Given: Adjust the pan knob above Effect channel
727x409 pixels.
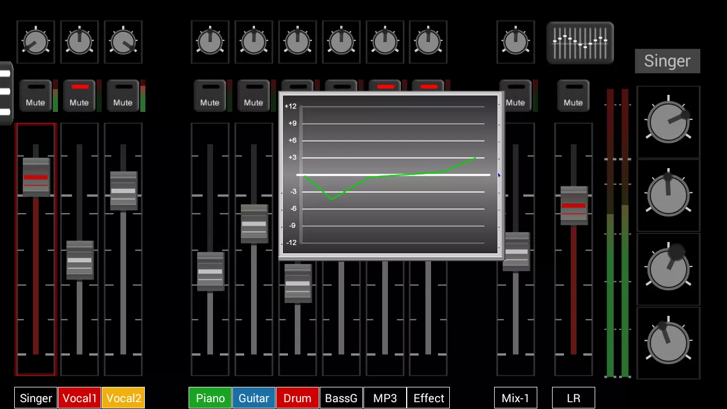Looking at the screenshot, I should 429,42.
